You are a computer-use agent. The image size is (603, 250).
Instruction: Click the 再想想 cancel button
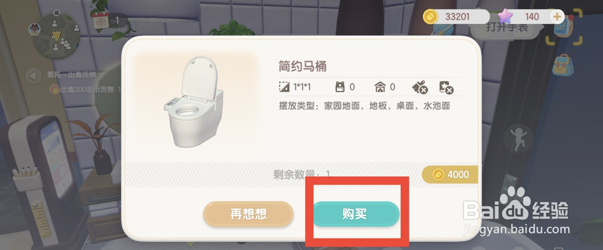248,214
